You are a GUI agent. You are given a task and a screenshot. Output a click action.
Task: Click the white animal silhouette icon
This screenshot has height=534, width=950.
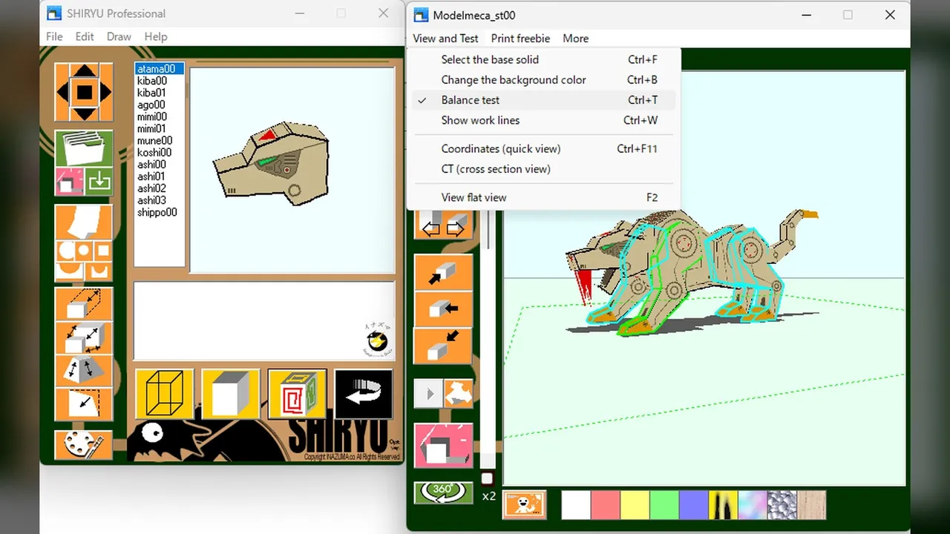[458, 393]
